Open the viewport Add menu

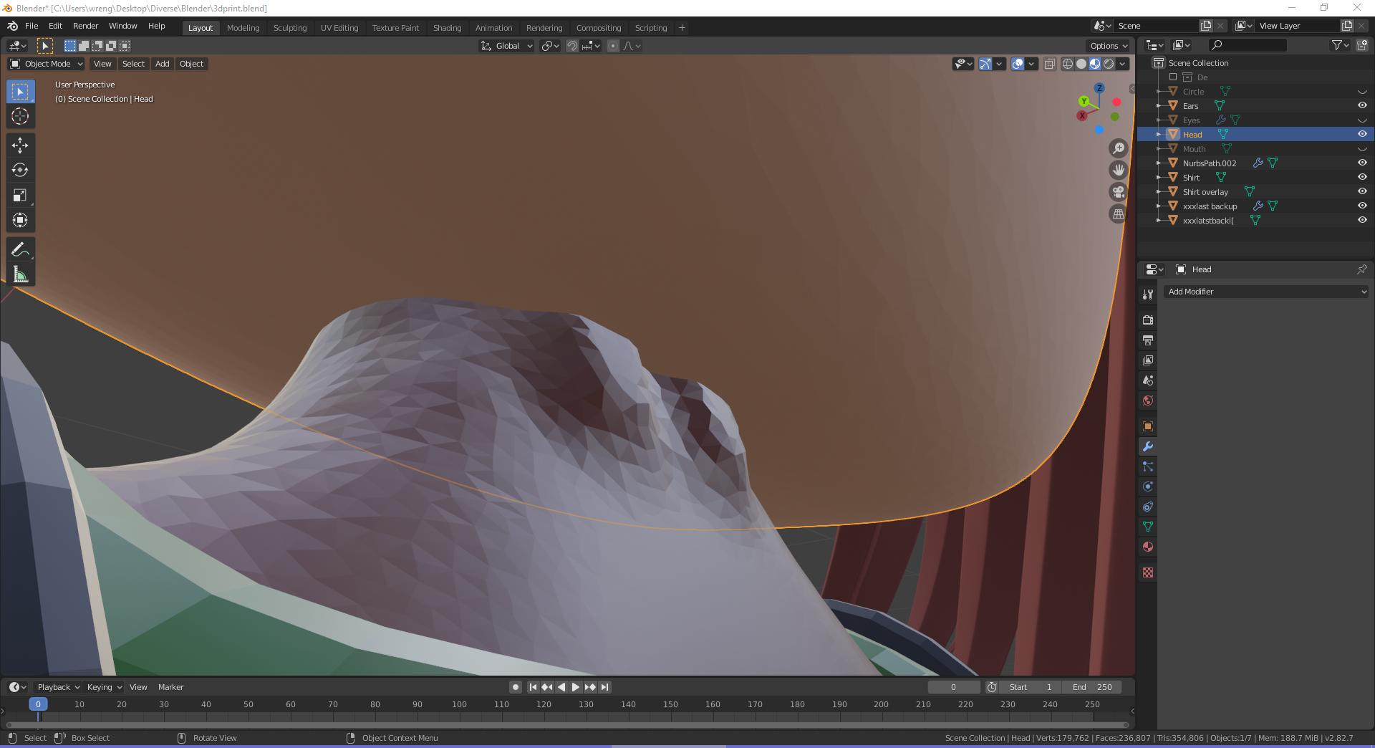pyautogui.click(x=163, y=64)
